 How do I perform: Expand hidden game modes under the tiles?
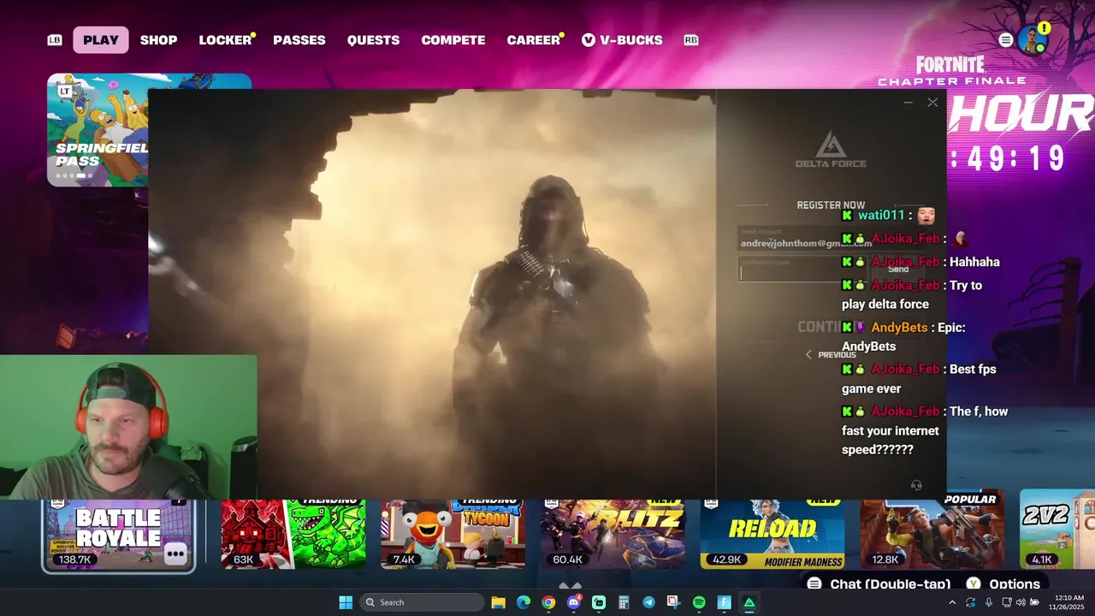click(x=570, y=586)
